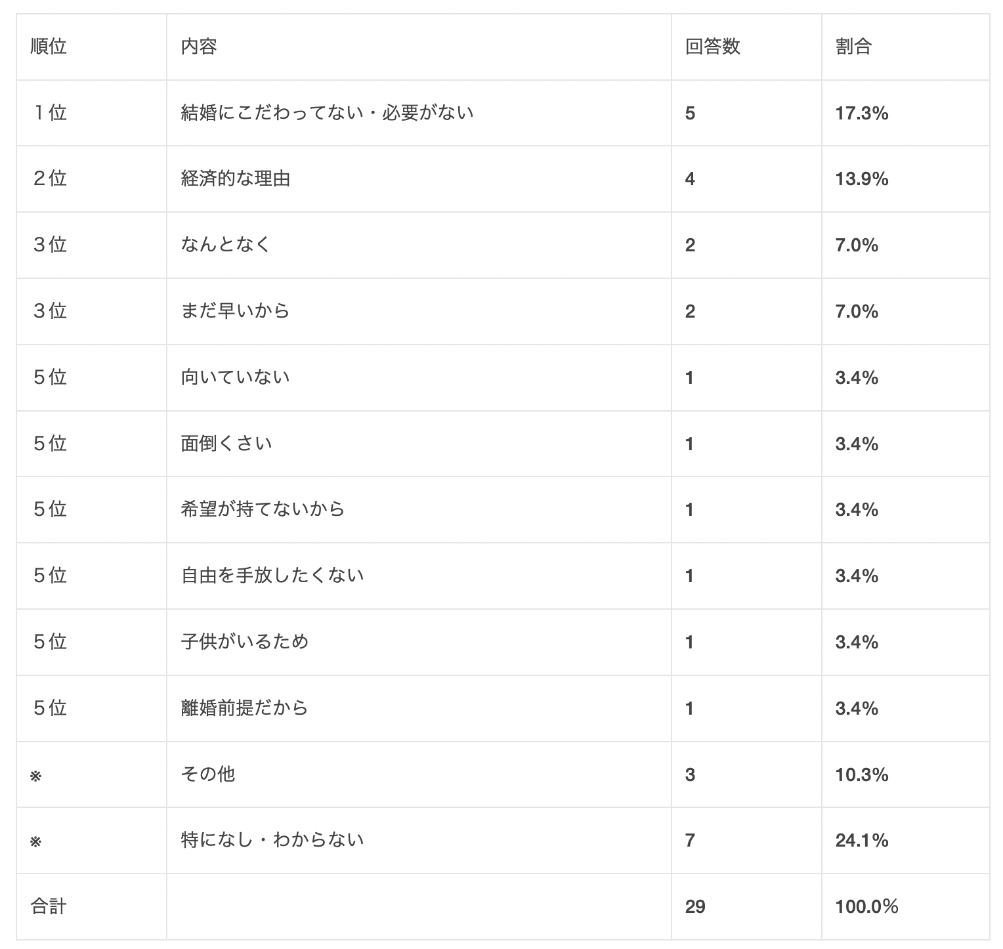The height and width of the screenshot is (949, 1003).
Task: Select the 希望が持てないから cell
Action: (x=263, y=509)
